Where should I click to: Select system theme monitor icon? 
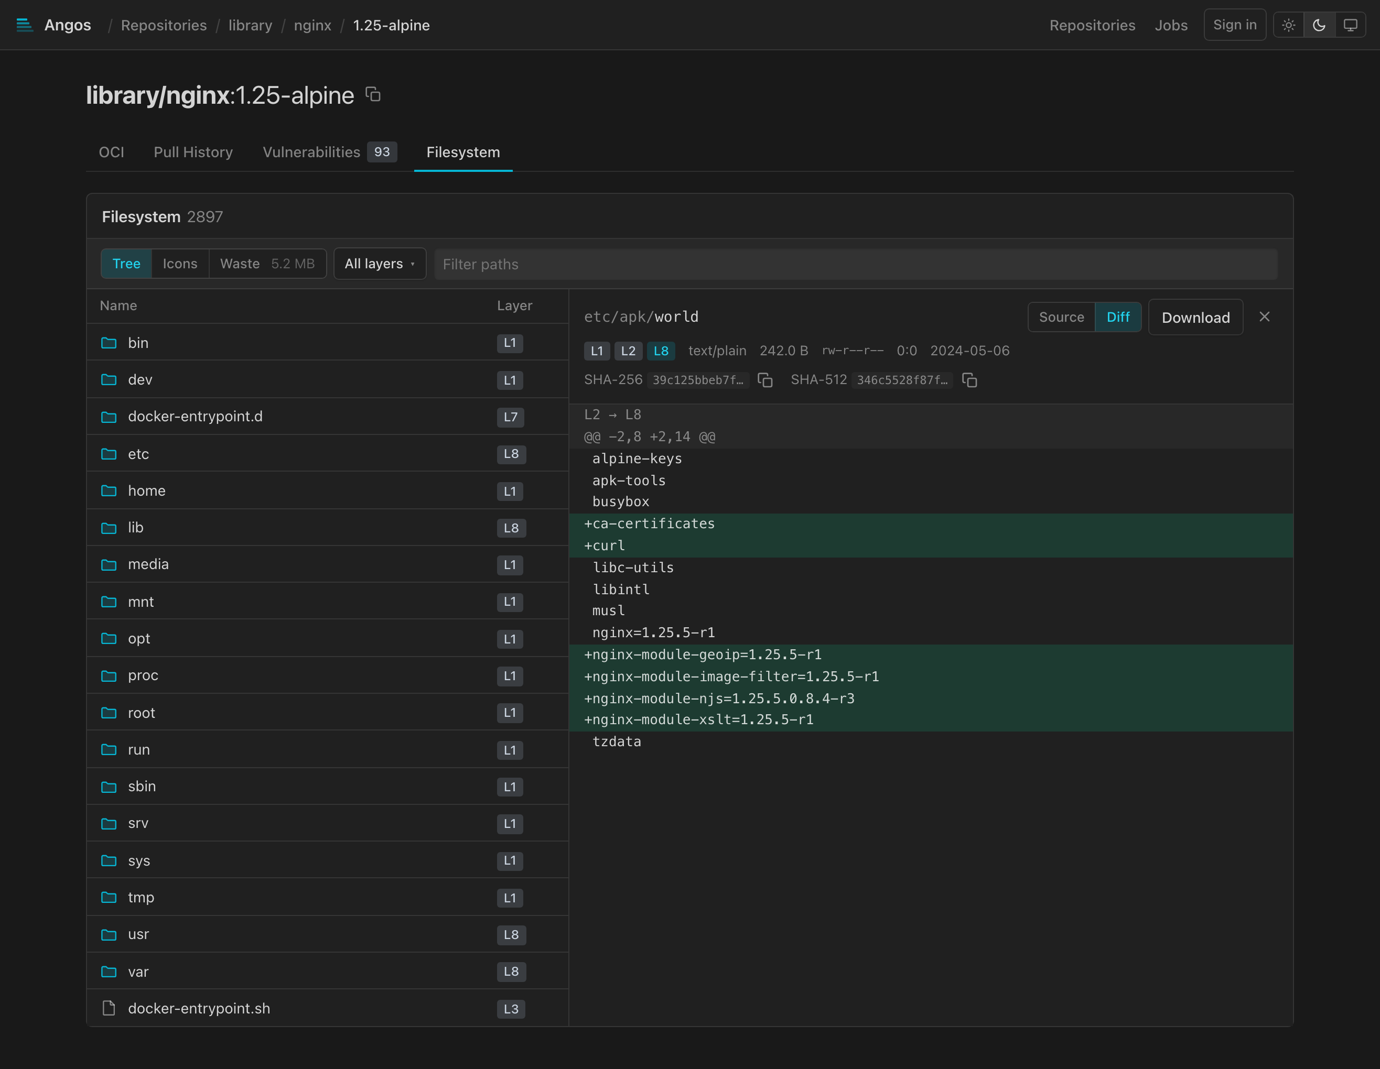(x=1350, y=25)
